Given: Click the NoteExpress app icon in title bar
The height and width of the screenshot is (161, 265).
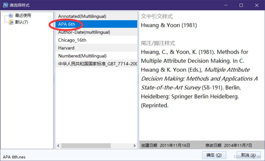Looking at the screenshot, I should click(x=5, y=5).
